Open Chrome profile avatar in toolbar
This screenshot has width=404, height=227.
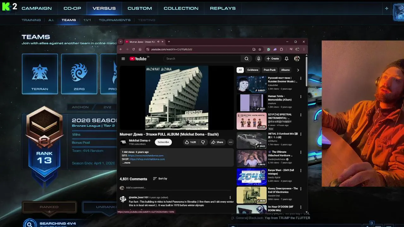click(x=297, y=49)
